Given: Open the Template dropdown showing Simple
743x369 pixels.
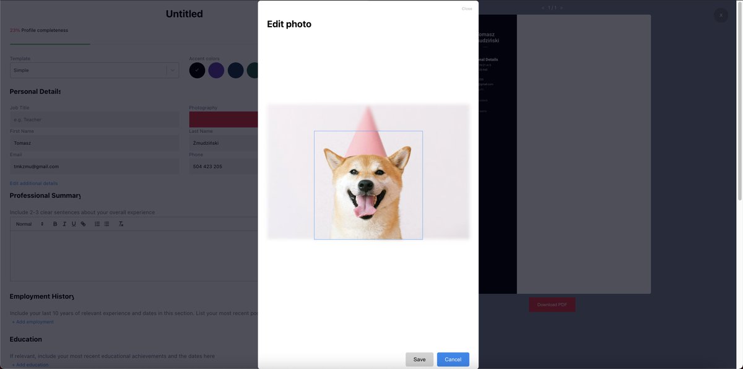Looking at the screenshot, I should pyautogui.click(x=93, y=69).
